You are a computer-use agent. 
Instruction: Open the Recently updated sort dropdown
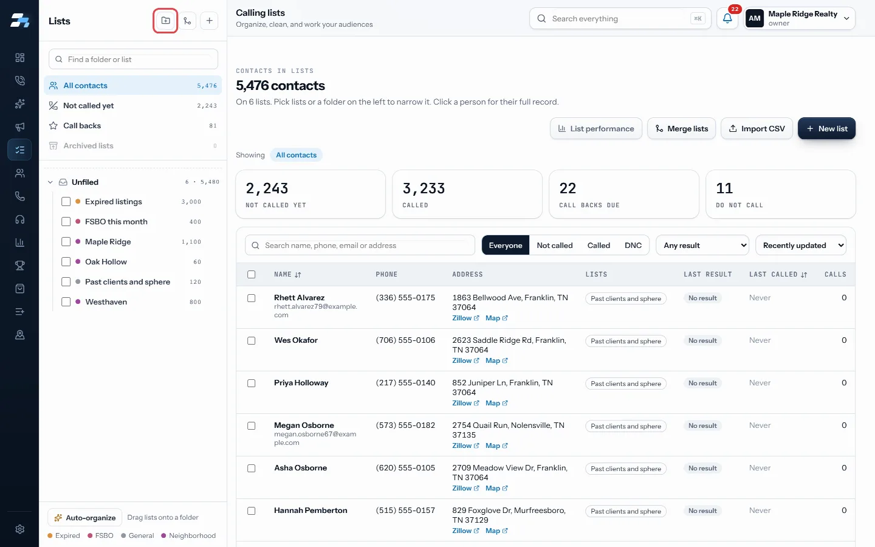801,246
